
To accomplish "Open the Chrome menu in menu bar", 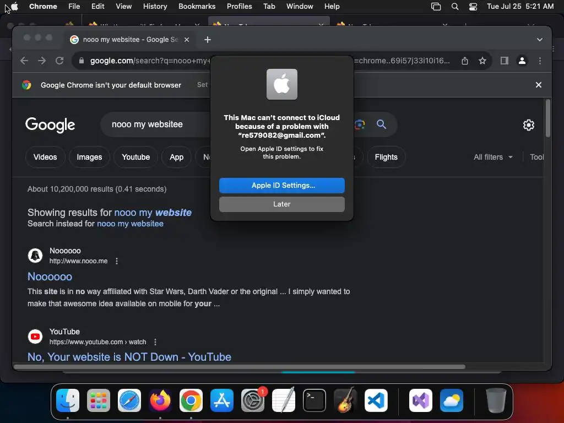I will pos(43,7).
